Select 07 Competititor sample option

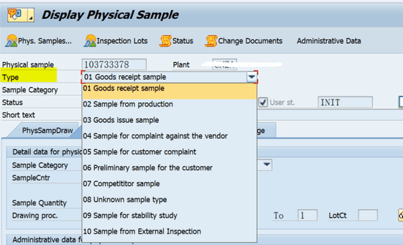[x=169, y=184]
